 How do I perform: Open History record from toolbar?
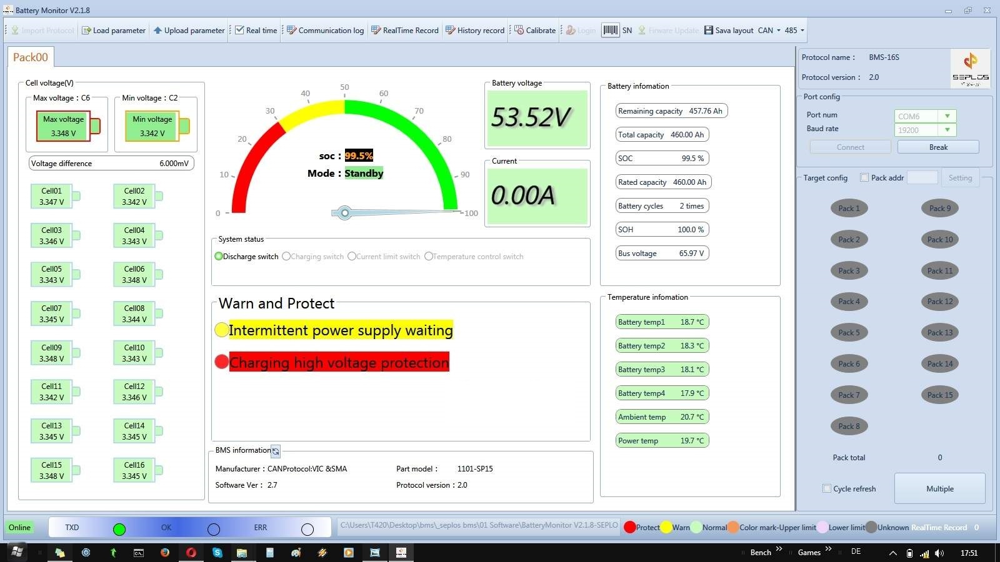tap(475, 30)
